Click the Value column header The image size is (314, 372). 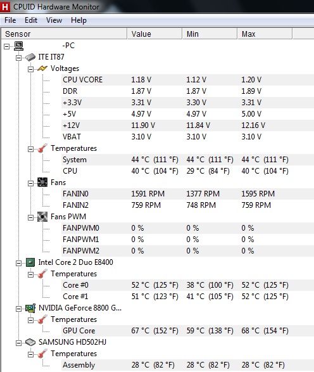pos(155,34)
